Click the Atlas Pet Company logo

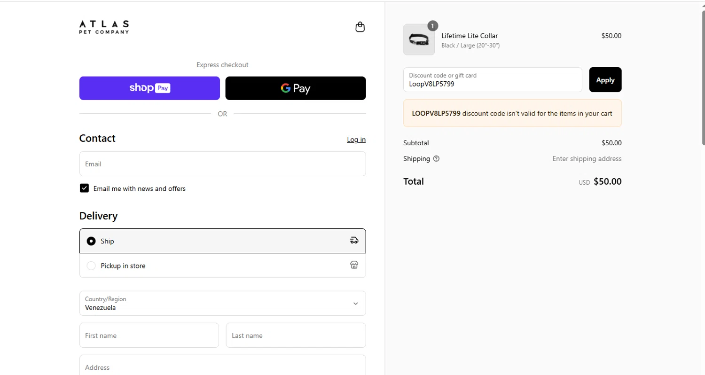coord(104,27)
